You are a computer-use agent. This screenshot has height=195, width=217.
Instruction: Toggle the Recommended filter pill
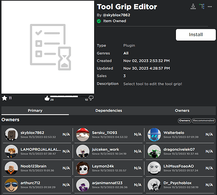(x=203, y=121)
